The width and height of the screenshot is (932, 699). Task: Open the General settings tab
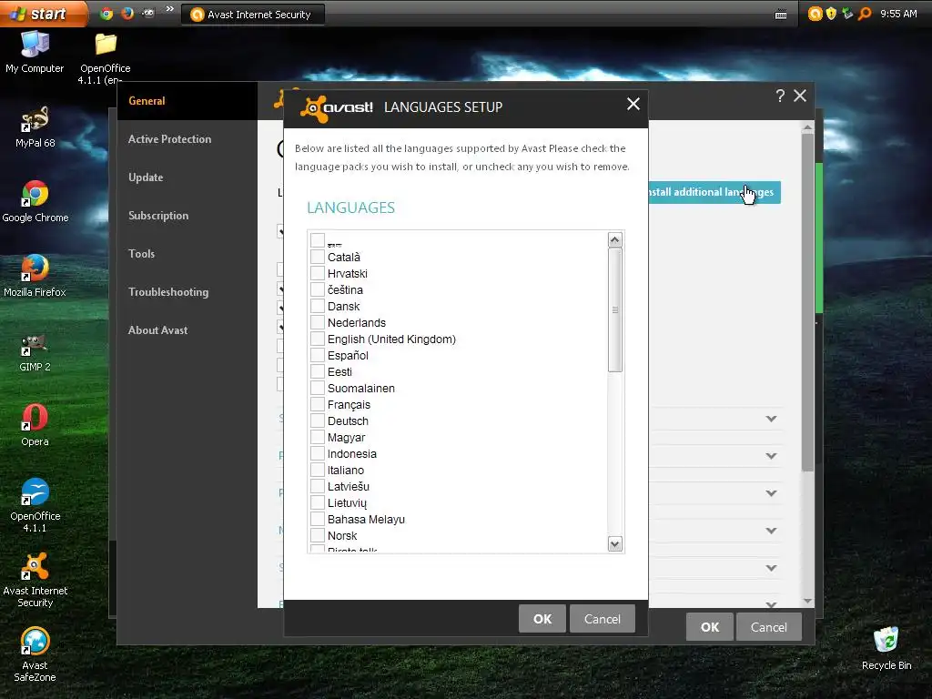coord(187,101)
